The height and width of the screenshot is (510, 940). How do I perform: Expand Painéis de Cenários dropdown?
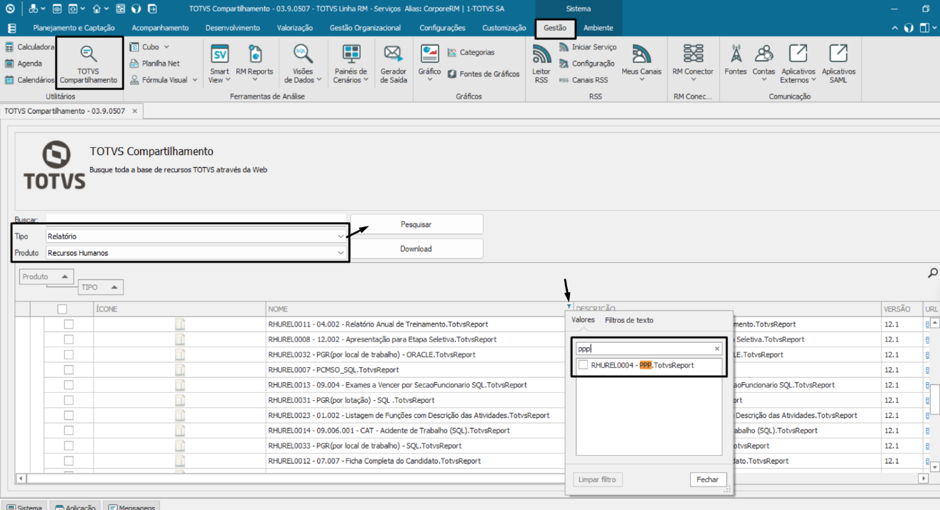(x=366, y=81)
